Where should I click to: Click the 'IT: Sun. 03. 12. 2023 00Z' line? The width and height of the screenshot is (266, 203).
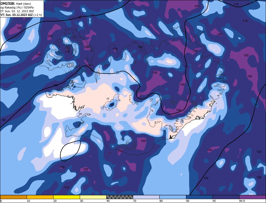click(x=17, y=11)
